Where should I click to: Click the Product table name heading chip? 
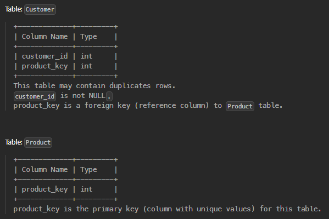tap(38, 143)
